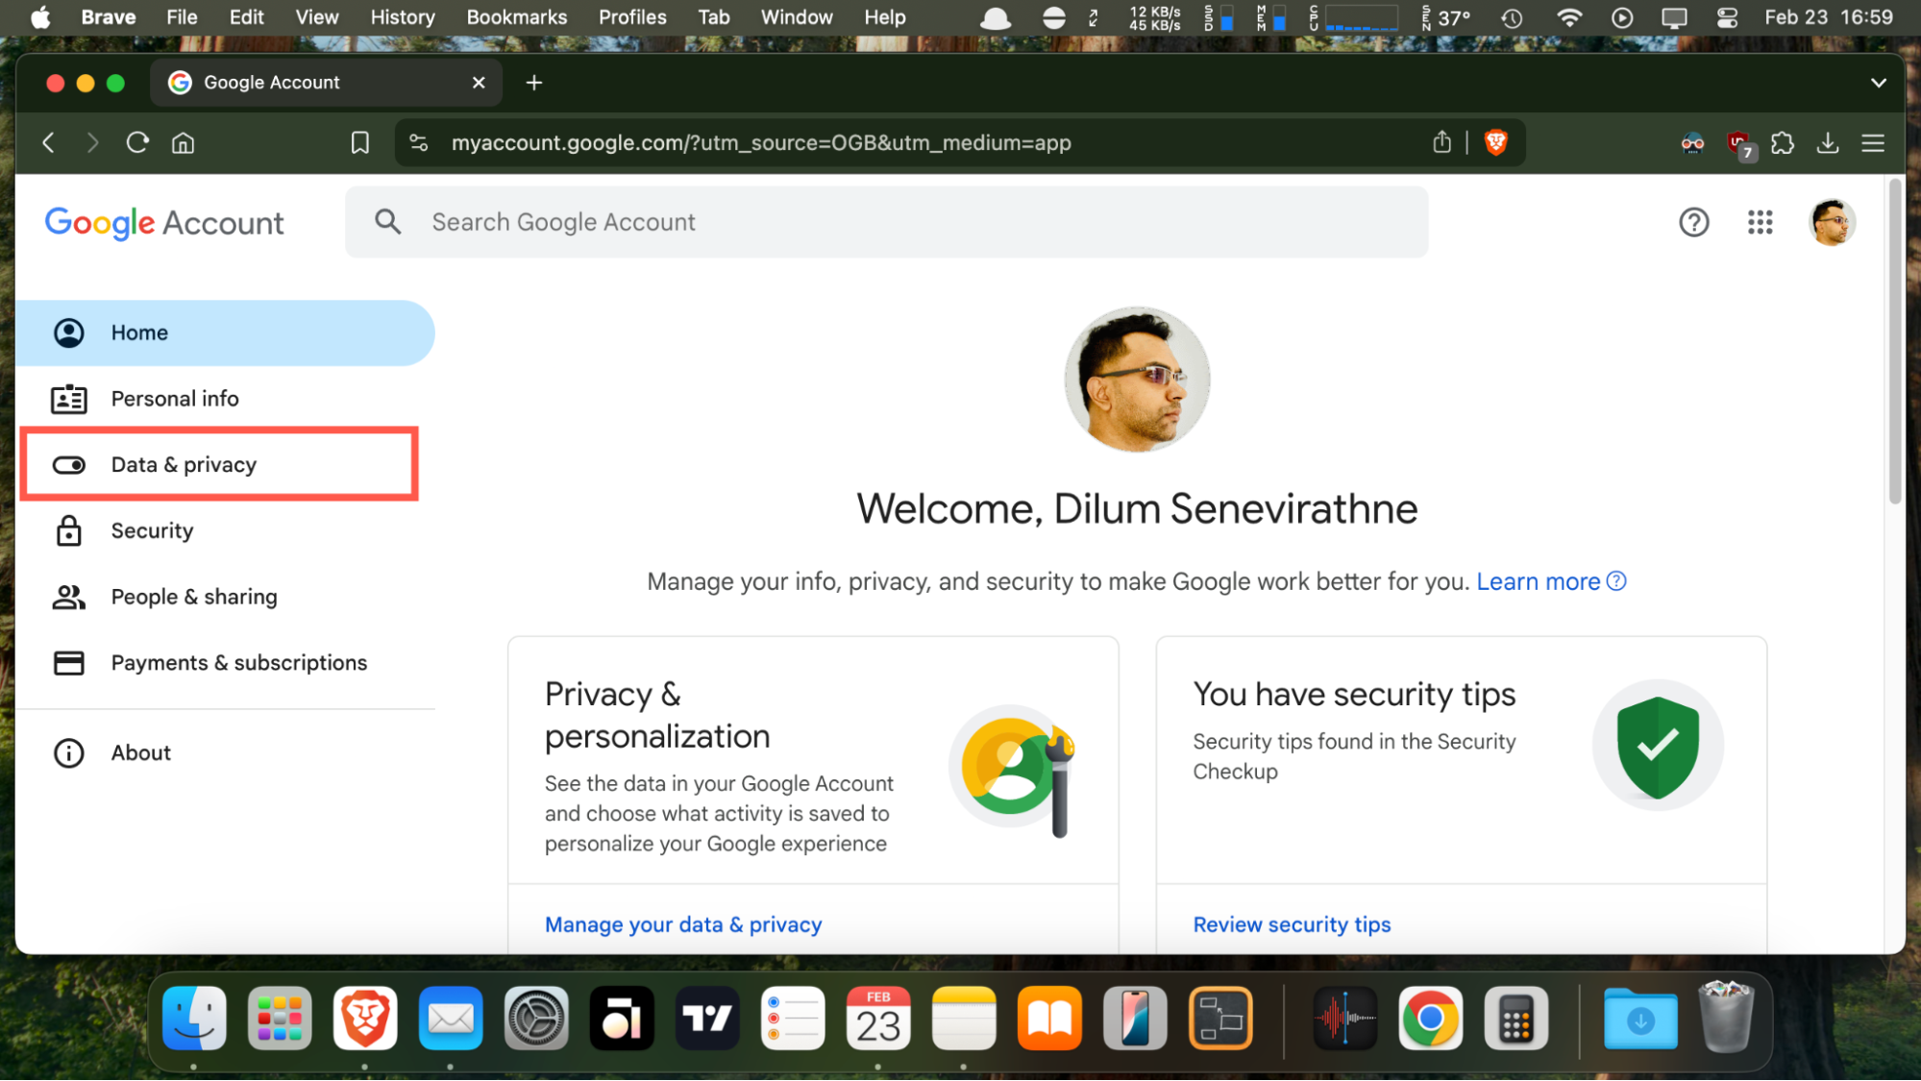The height and width of the screenshot is (1081, 1921).
Task: Open About section
Action: (x=225, y=752)
